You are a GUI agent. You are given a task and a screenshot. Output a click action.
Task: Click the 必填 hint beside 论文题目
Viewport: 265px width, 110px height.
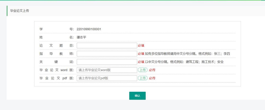pyautogui.click(x=141, y=46)
